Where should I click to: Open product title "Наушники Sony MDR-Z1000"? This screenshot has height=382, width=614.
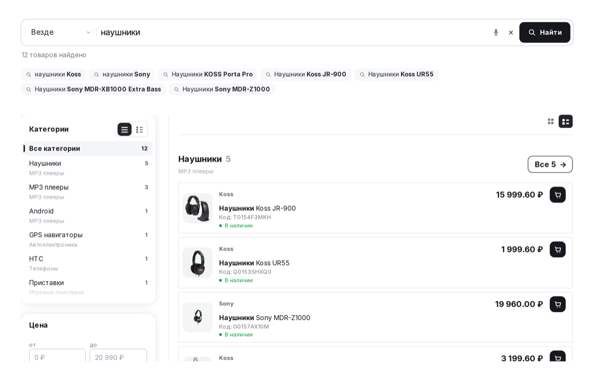pos(265,317)
